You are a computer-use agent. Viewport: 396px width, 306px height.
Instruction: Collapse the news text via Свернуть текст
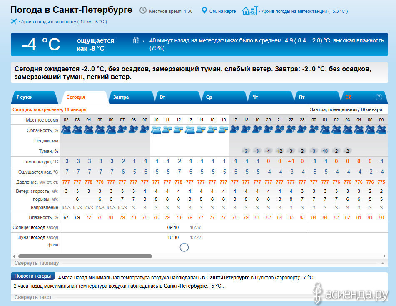click(x=33, y=297)
